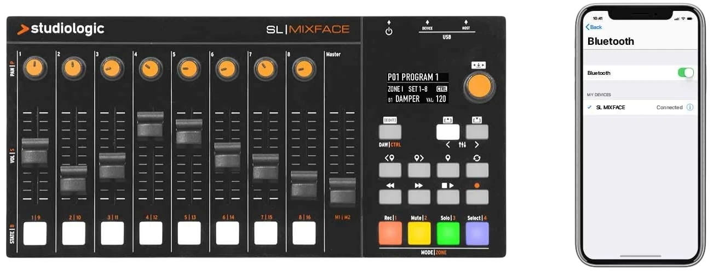Click the channel 4 volume fader cap

pyautogui.click(x=151, y=125)
